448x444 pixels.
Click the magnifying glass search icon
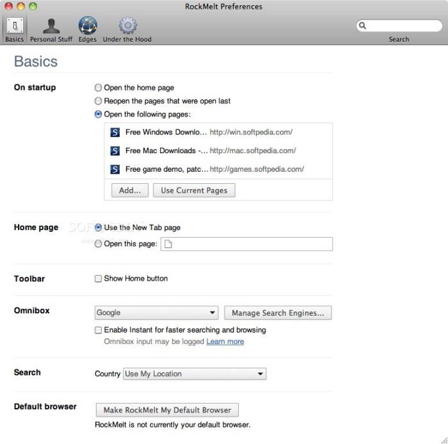click(363, 26)
